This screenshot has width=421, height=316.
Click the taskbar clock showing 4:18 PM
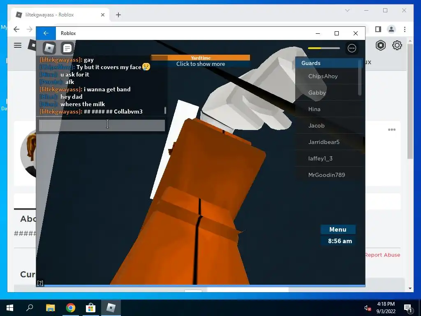(x=386, y=308)
